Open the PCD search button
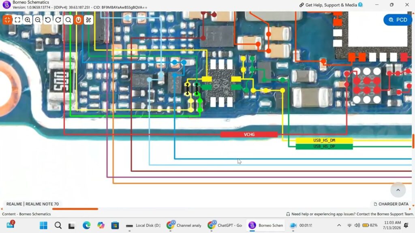 tap(398, 20)
